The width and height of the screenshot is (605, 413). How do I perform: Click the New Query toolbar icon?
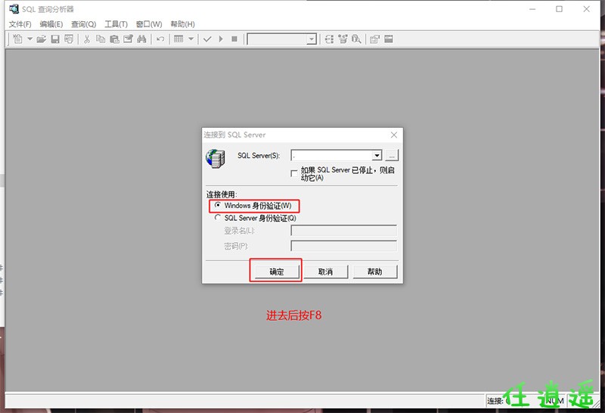pyautogui.click(x=17, y=39)
